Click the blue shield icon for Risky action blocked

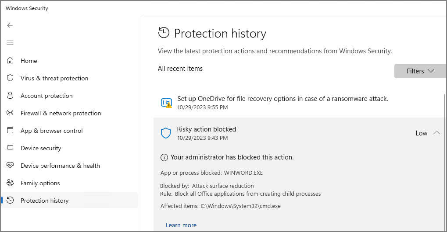pos(166,133)
